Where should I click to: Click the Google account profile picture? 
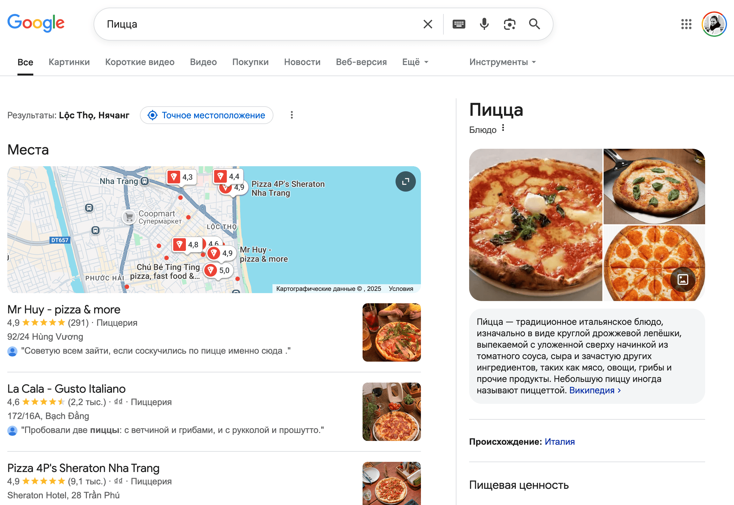(x=714, y=24)
